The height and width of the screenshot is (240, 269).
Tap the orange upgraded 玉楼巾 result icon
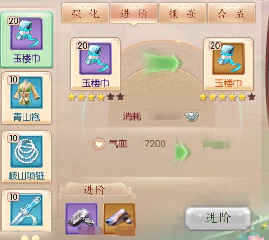(228, 59)
